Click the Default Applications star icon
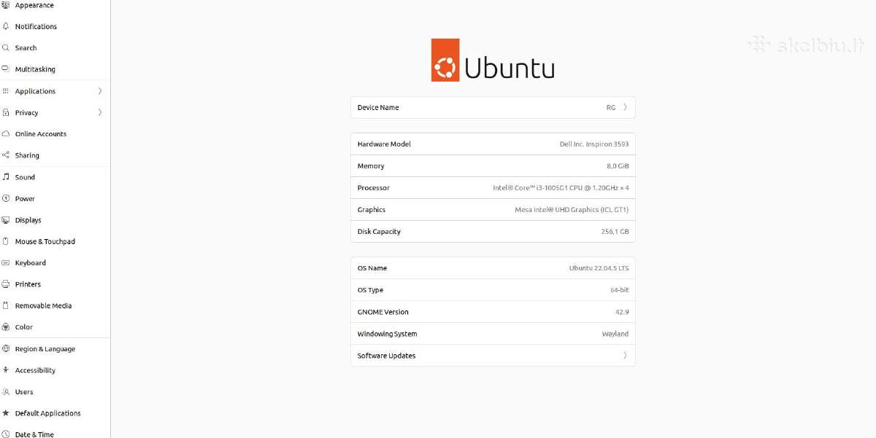The height and width of the screenshot is (438, 876). pos(6,413)
